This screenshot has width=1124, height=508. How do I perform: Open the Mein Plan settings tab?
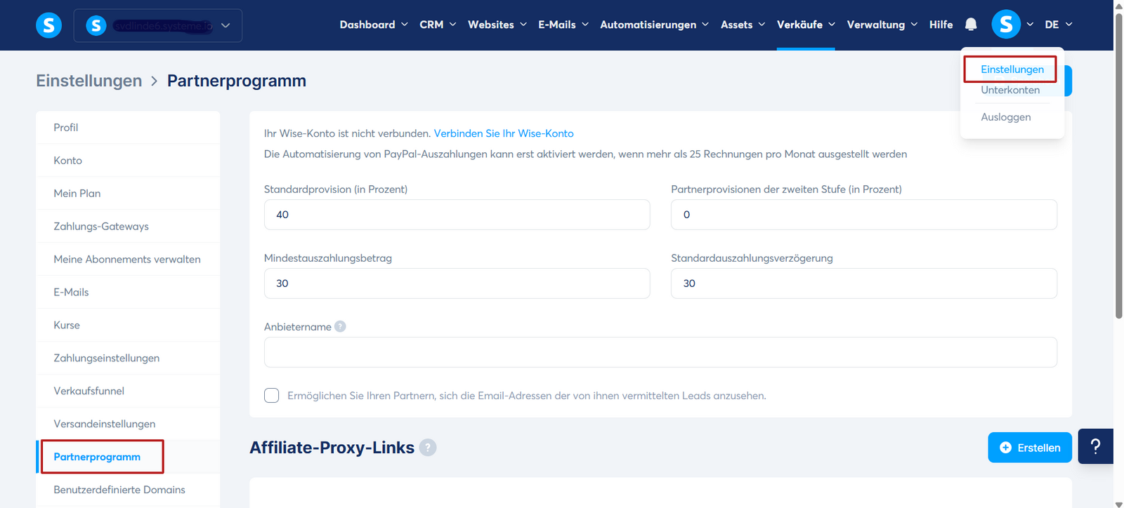point(128,194)
